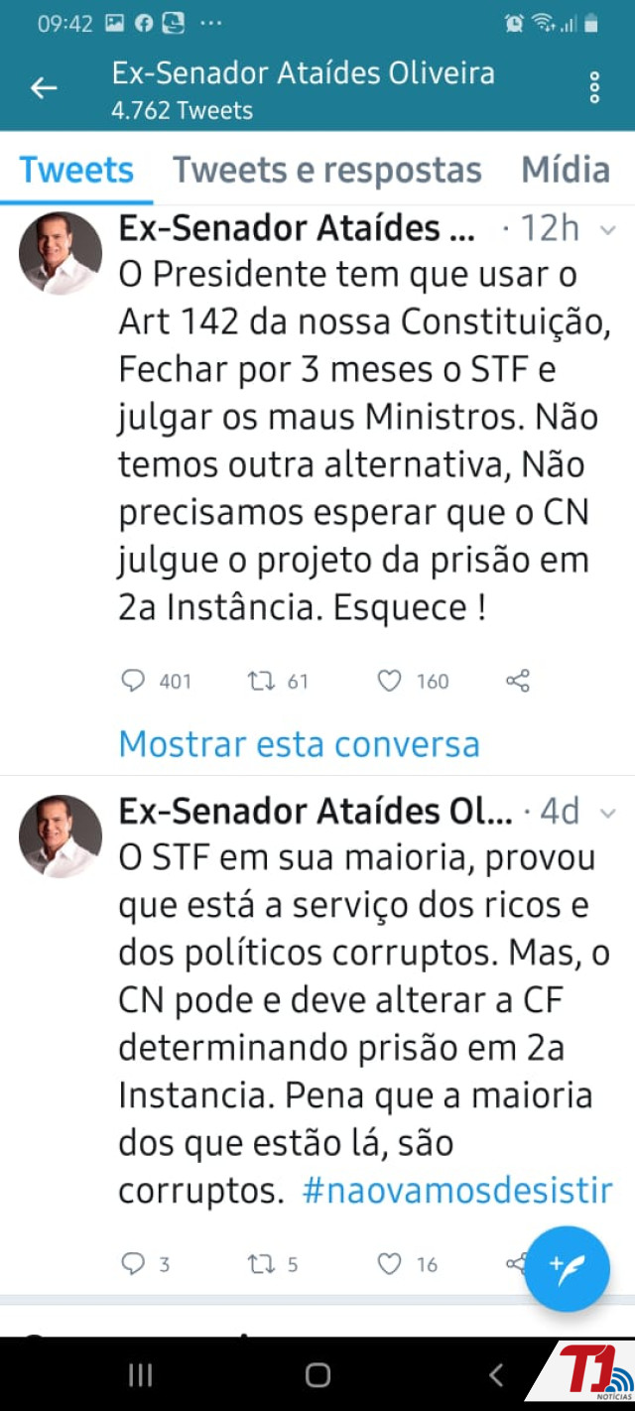Retweet the tweet with 61 retweets
635x1411 pixels.
pos(263,681)
